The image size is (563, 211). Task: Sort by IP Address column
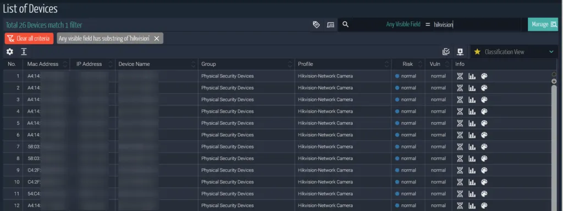111,64
